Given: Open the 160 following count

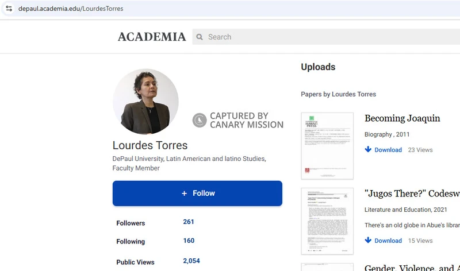Looking at the screenshot, I should pos(189,241).
